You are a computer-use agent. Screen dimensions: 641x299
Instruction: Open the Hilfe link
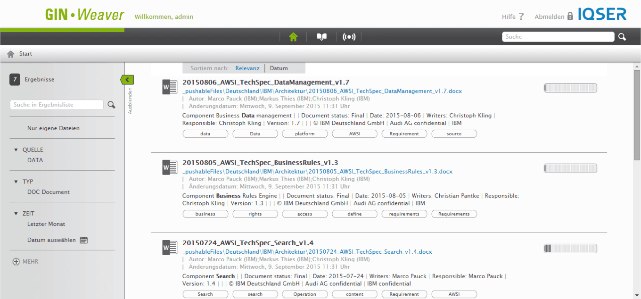coord(509,17)
